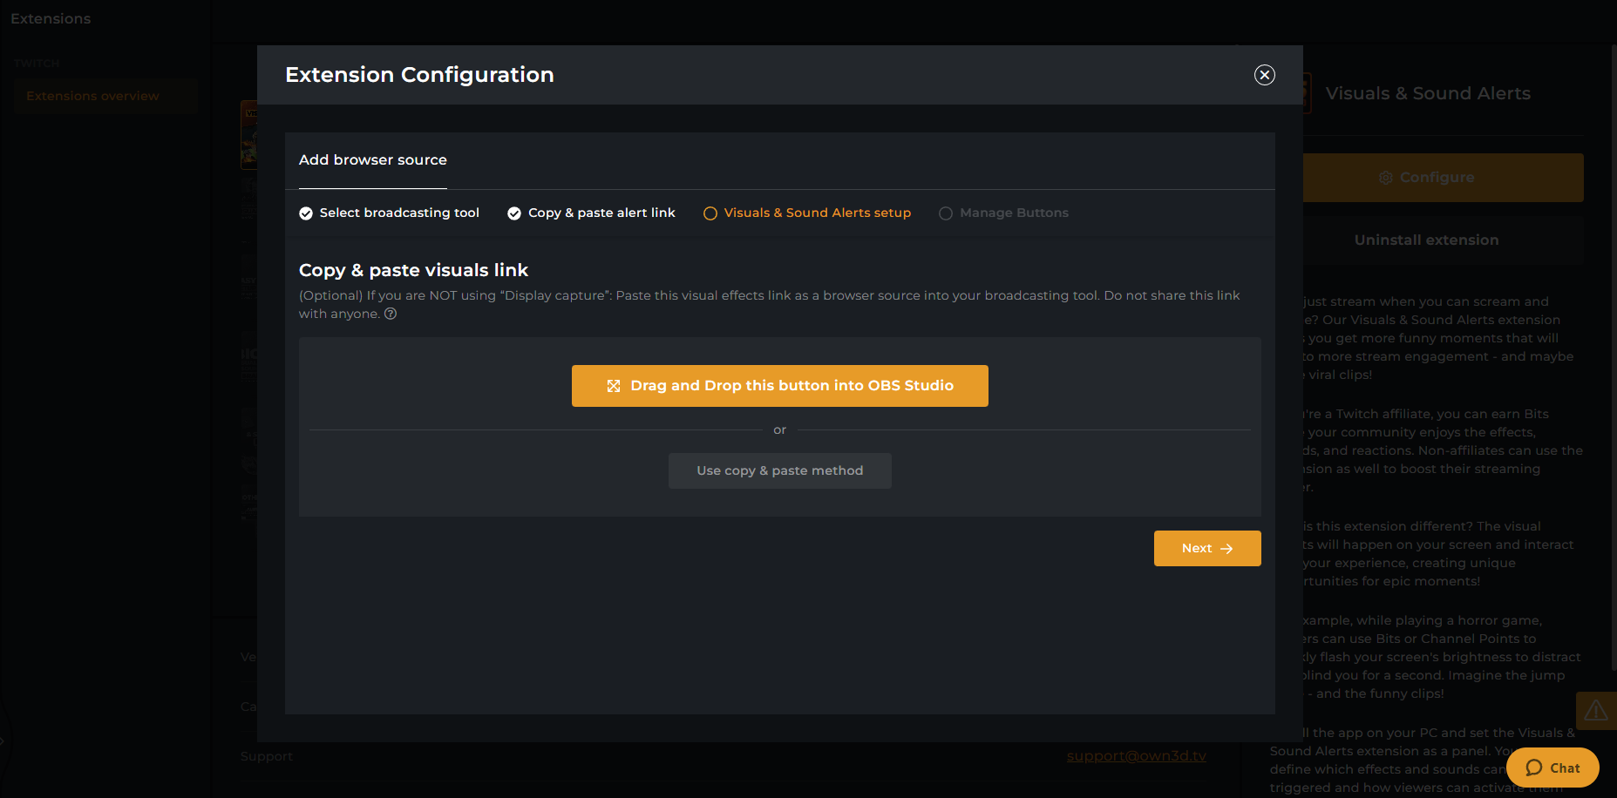Image resolution: width=1617 pixels, height=798 pixels.
Task: Open the Add browser source tab
Action: (x=373, y=160)
